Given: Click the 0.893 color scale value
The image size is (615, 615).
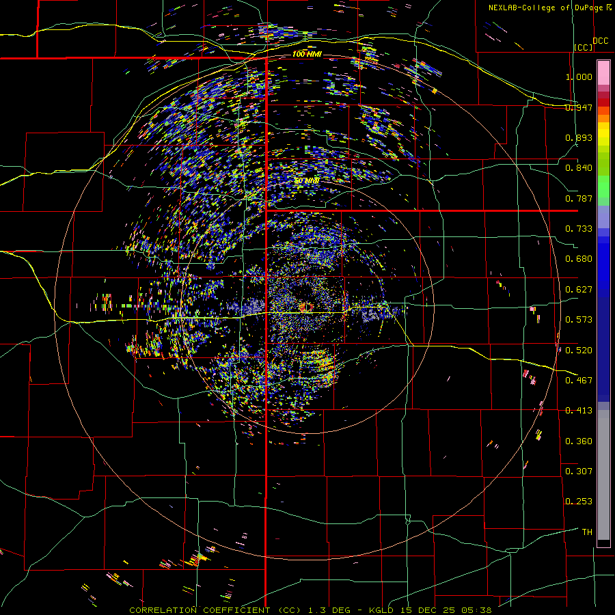Looking at the screenshot, I should [x=579, y=137].
